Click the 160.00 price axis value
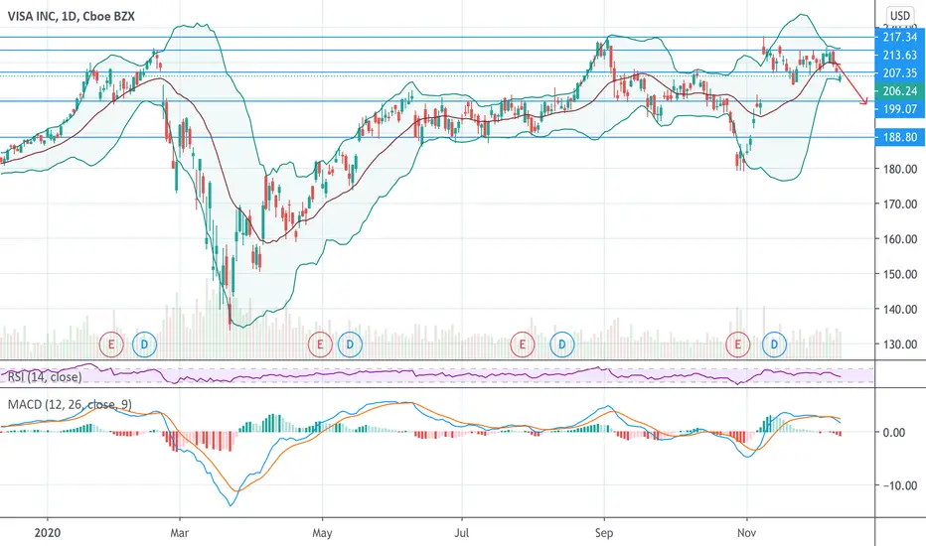 [x=899, y=239]
